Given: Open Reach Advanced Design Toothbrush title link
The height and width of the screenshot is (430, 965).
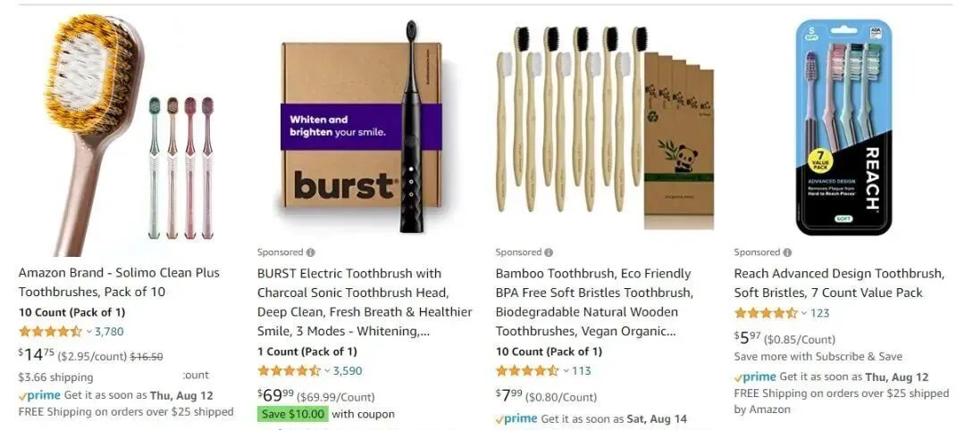Looking at the screenshot, I should coord(839,283).
